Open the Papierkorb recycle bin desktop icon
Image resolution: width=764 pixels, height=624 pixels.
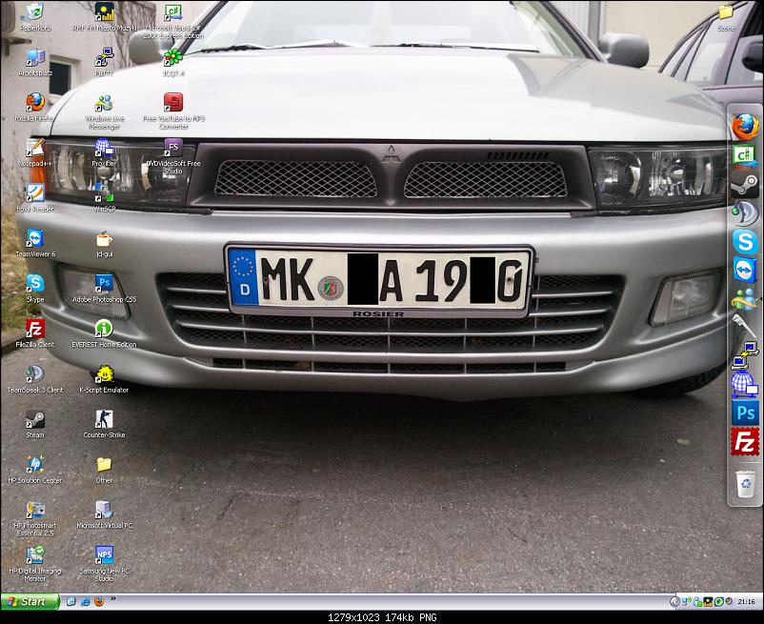pos(35,13)
